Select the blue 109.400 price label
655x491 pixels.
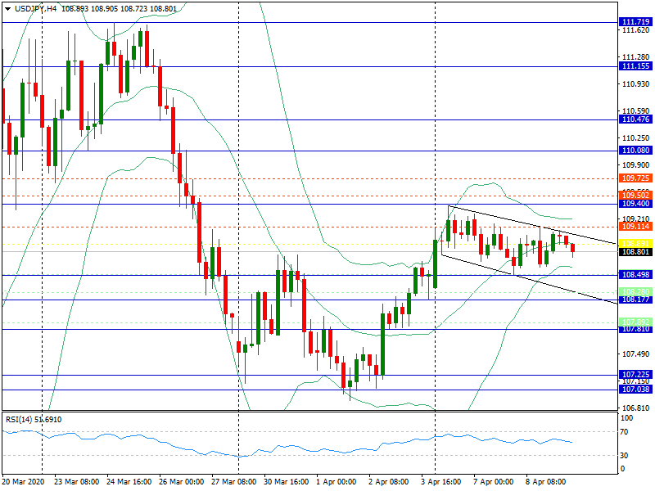(635, 203)
